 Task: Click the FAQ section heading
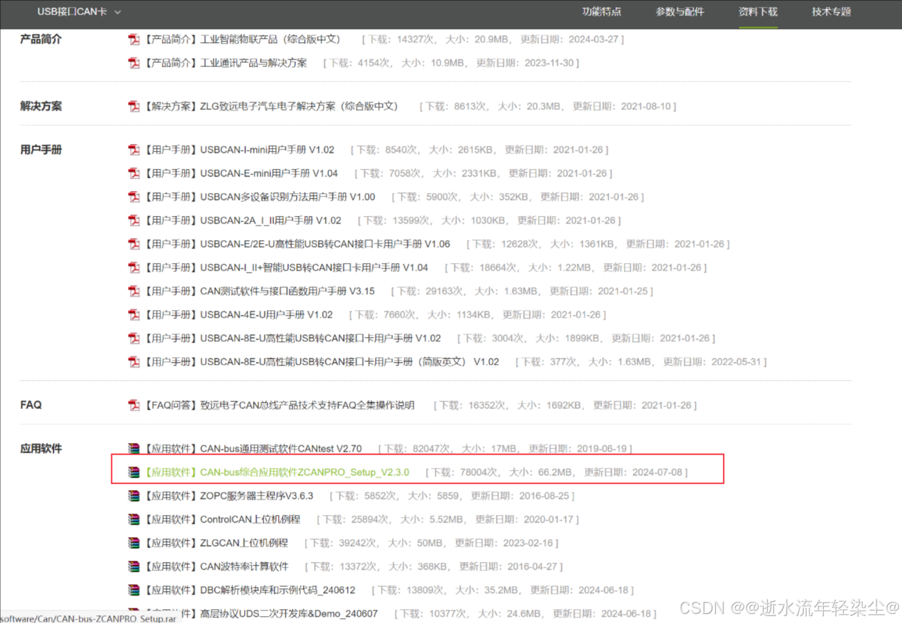pyautogui.click(x=31, y=405)
